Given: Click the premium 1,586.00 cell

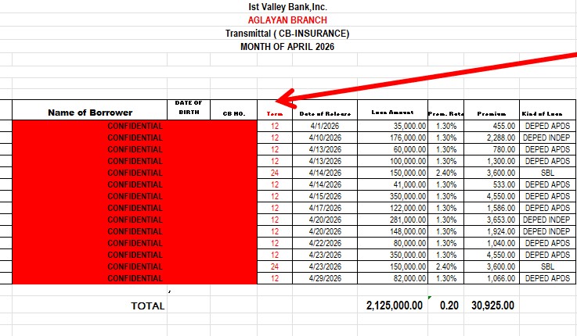Looking at the screenshot, I should point(492,208).
